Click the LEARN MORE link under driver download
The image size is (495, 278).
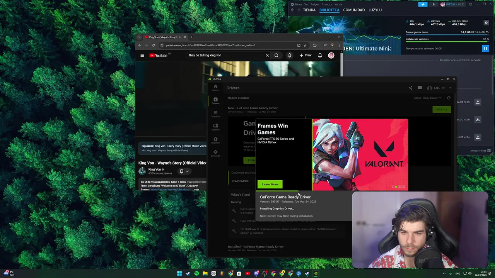[240, 181]
